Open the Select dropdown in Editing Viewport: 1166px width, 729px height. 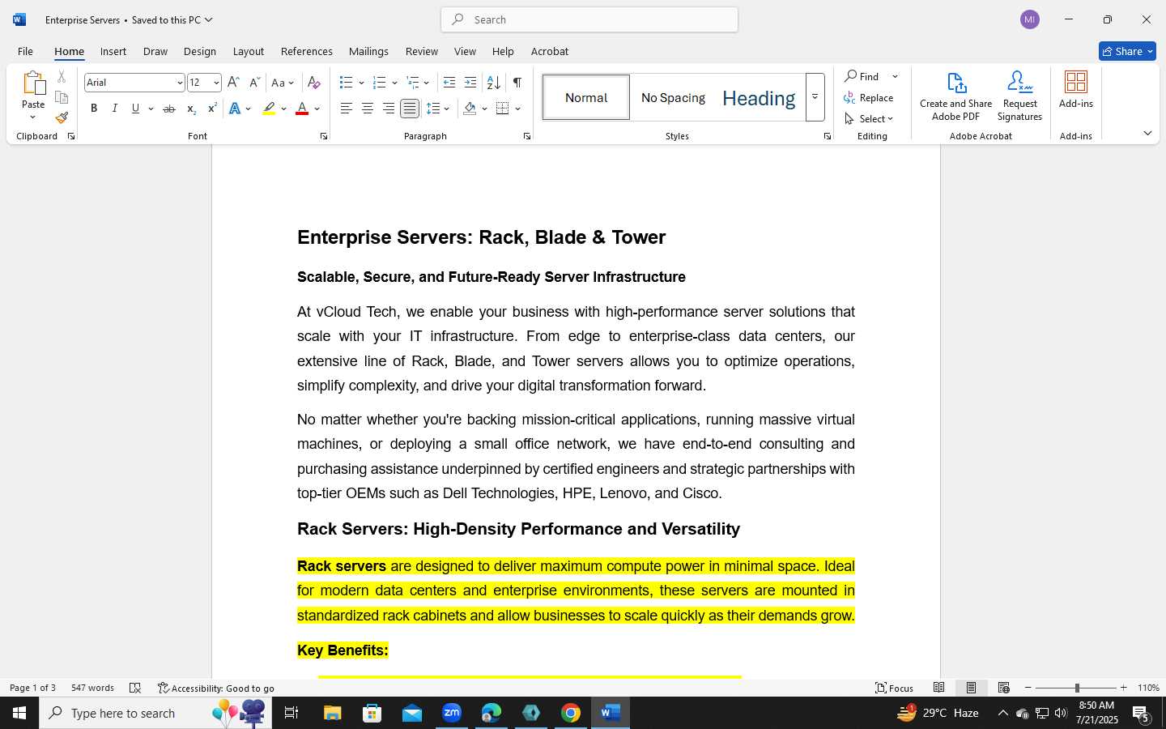[x=869, y=118]
